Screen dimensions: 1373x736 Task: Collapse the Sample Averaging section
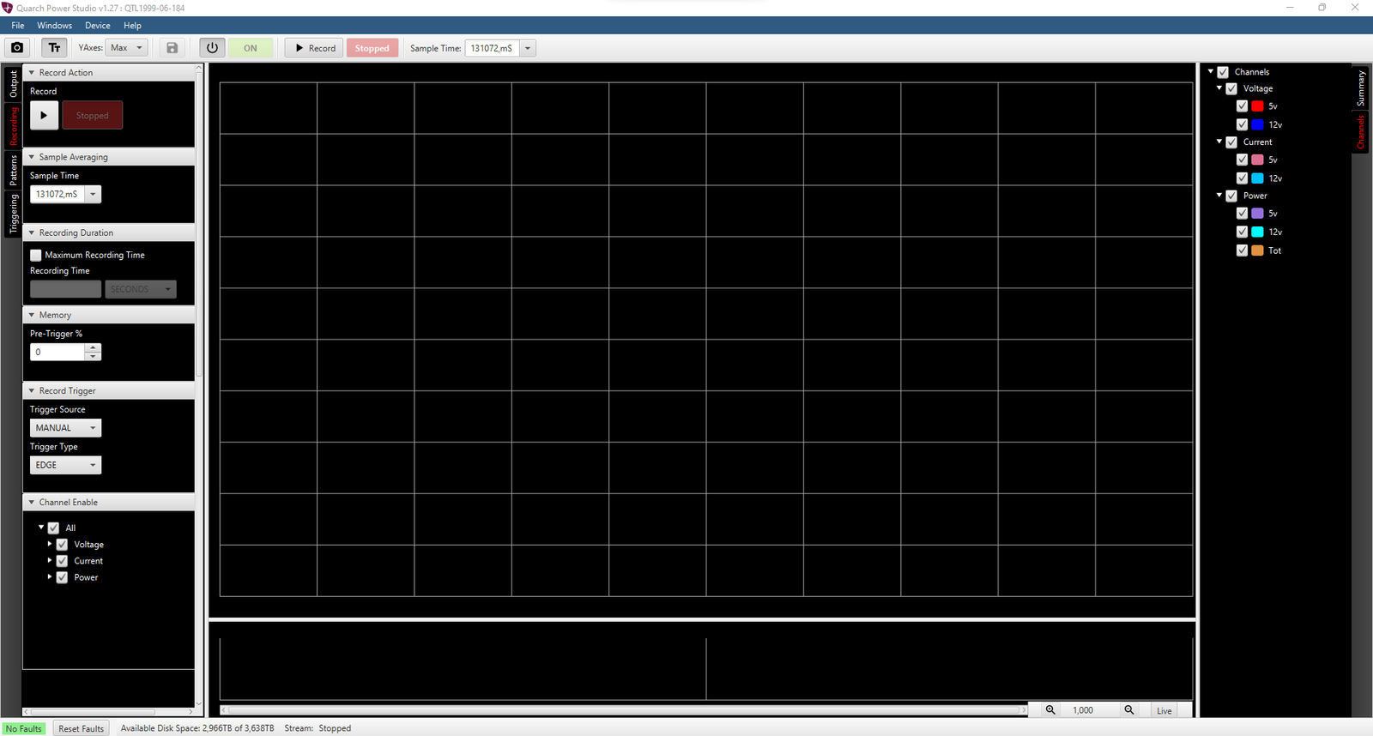coord(32,157)
